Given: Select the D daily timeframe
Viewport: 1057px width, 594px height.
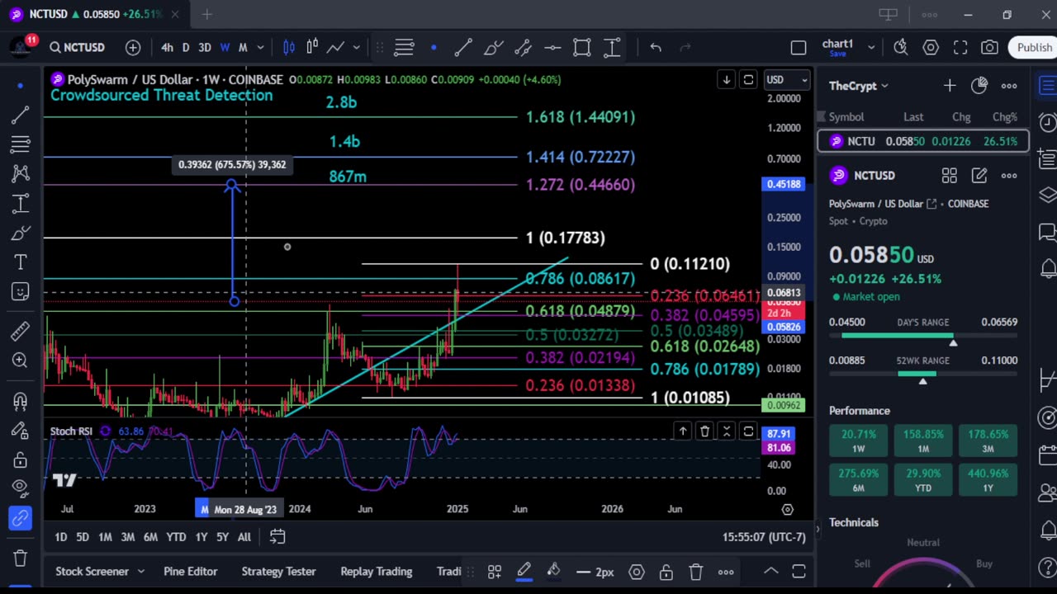Looking at the screenshot, I should [186, 48].
